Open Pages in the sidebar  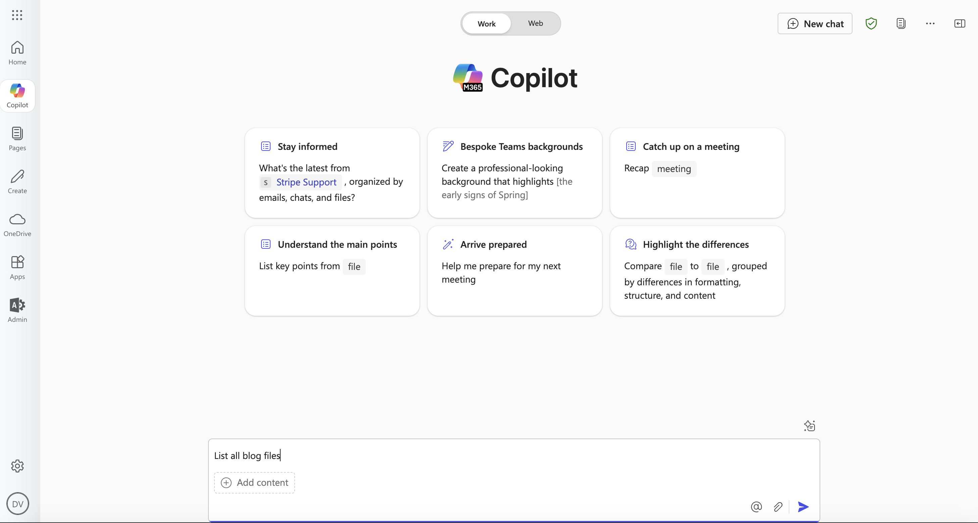[17, 139]
